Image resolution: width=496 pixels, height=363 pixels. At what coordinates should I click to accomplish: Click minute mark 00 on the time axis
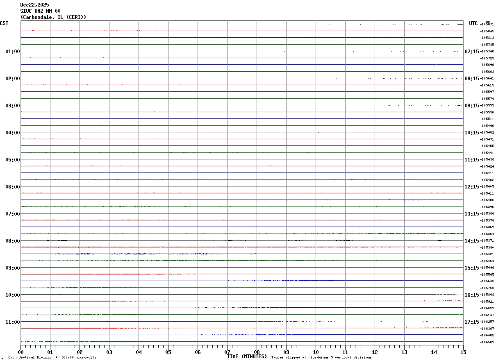[20, 352]
